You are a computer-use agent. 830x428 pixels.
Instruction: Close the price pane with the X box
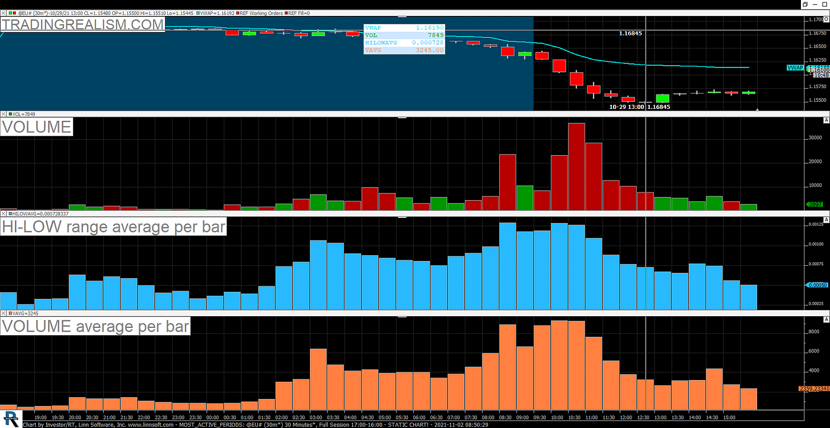[x=2, y=12]
